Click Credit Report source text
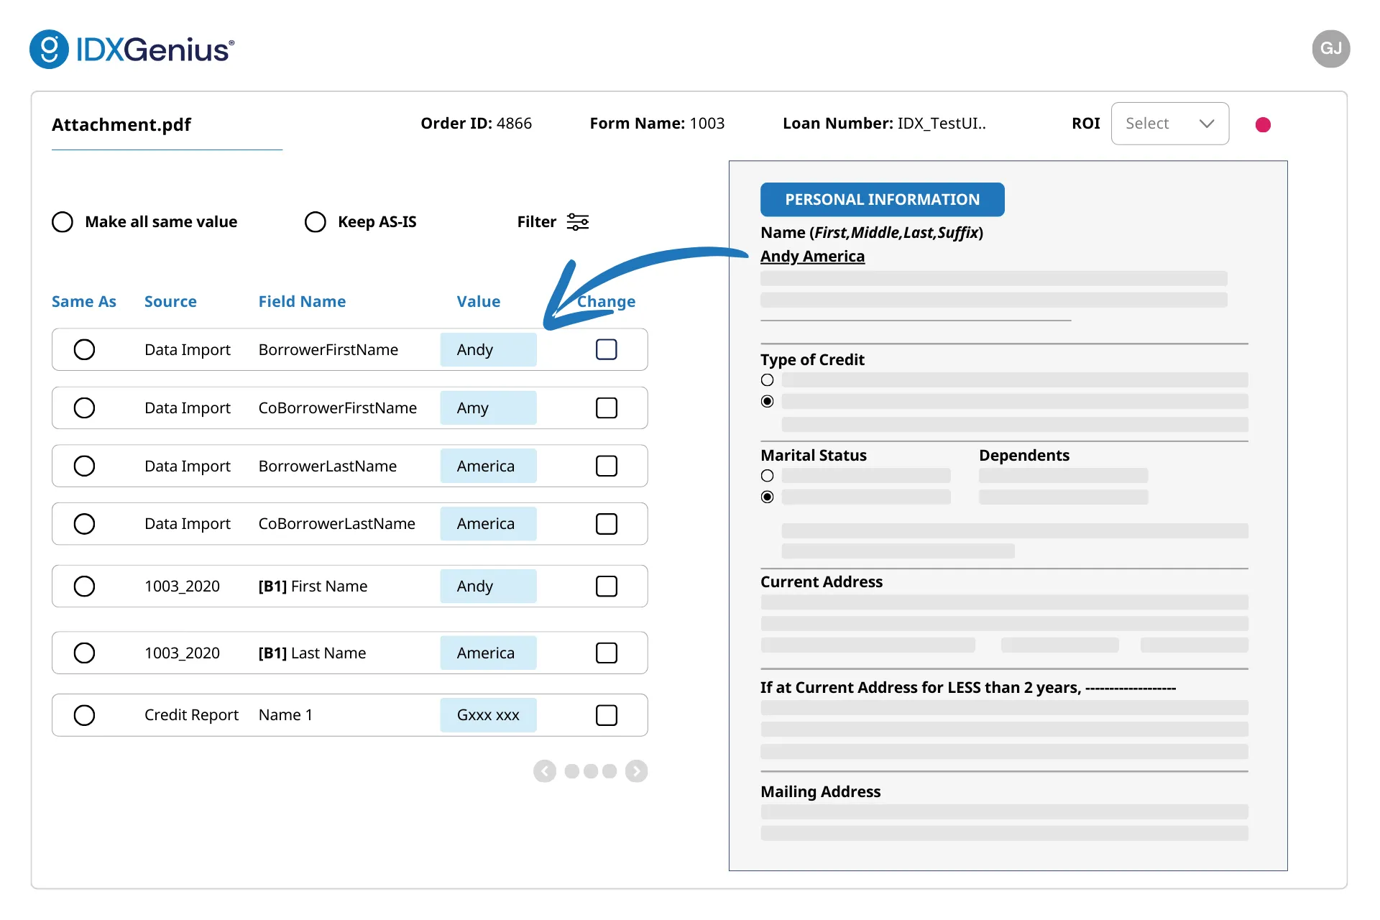Screen dimensions: 1380x920 coord(191,714)
